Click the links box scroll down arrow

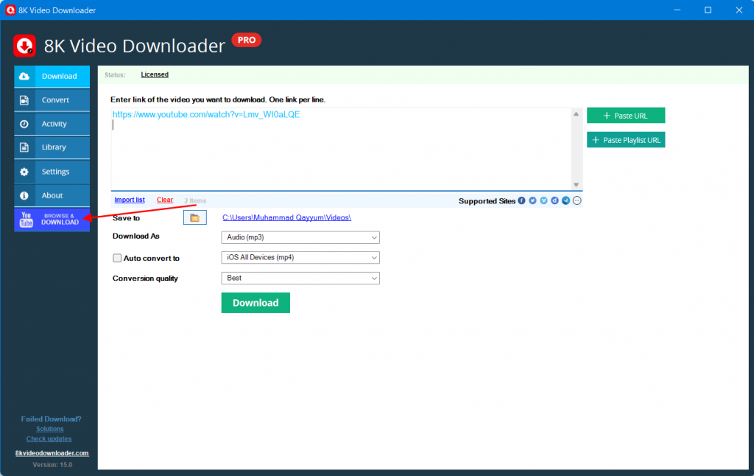pyautogui.click(x=576, y=185)
